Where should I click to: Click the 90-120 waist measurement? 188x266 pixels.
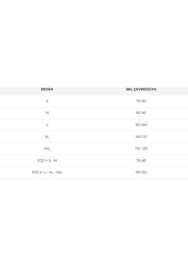[141, 172]
